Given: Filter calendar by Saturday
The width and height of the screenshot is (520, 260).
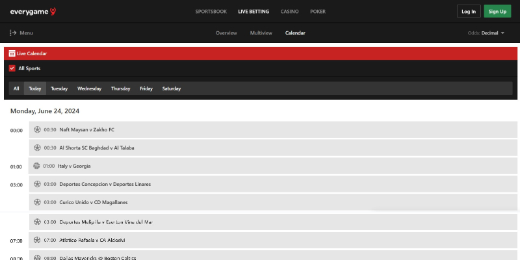Looking at the screenshot, I should coord(172,88).
